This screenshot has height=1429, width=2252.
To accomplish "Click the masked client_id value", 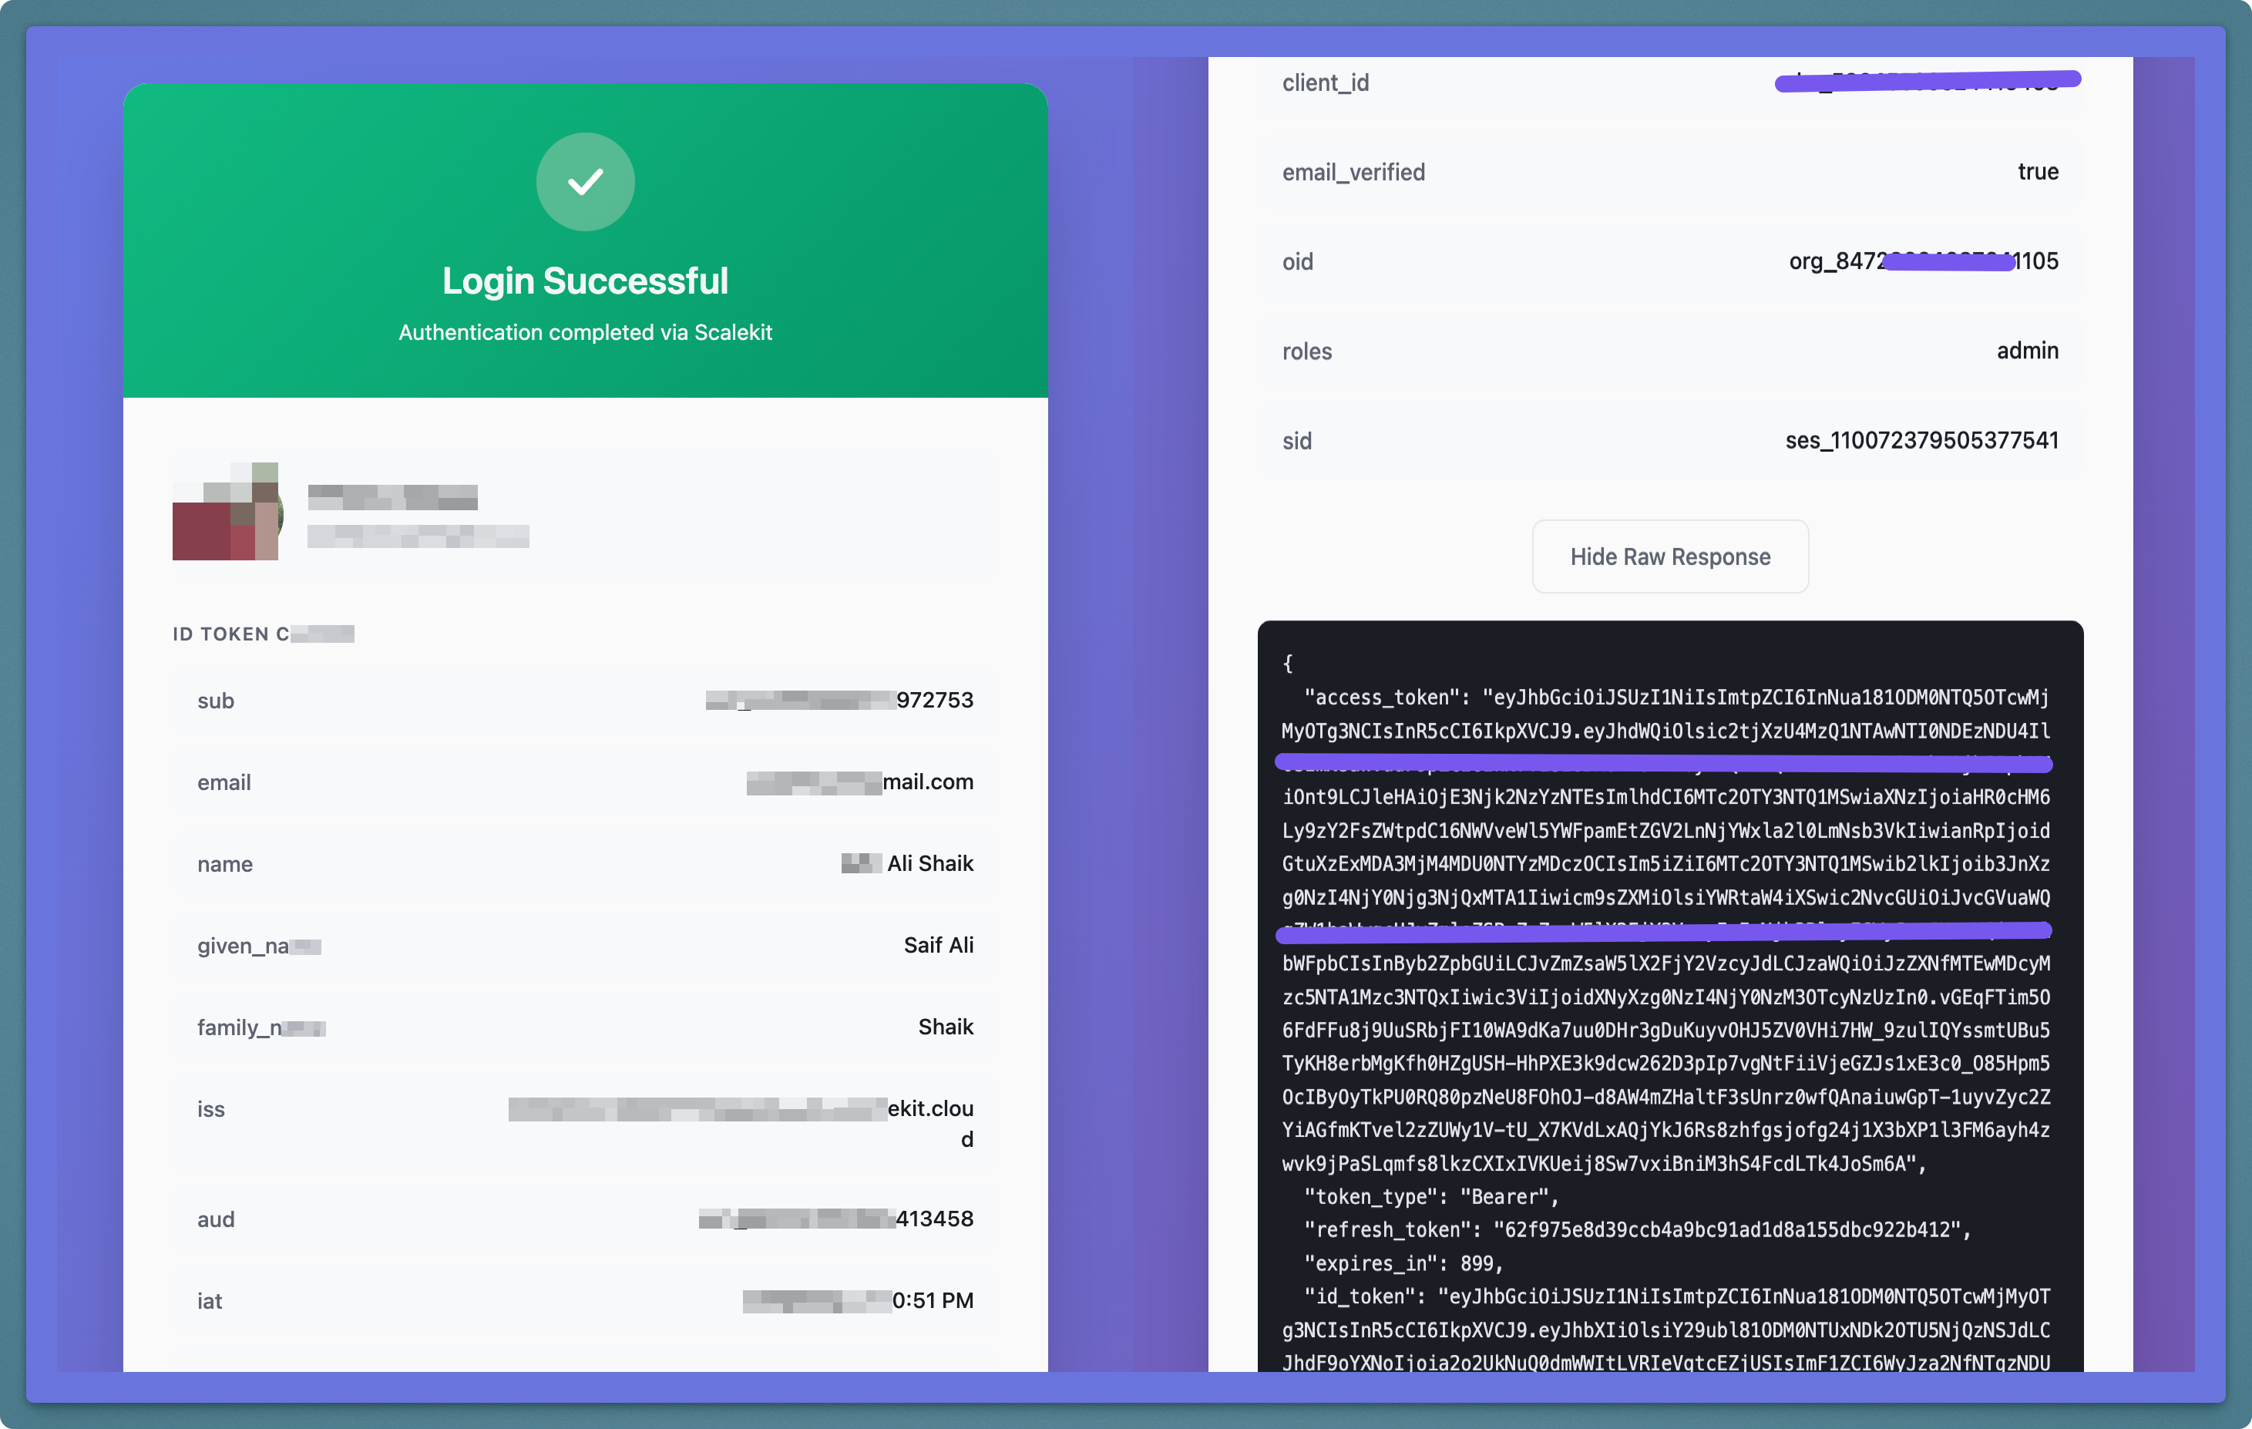I will point(1927,82).
